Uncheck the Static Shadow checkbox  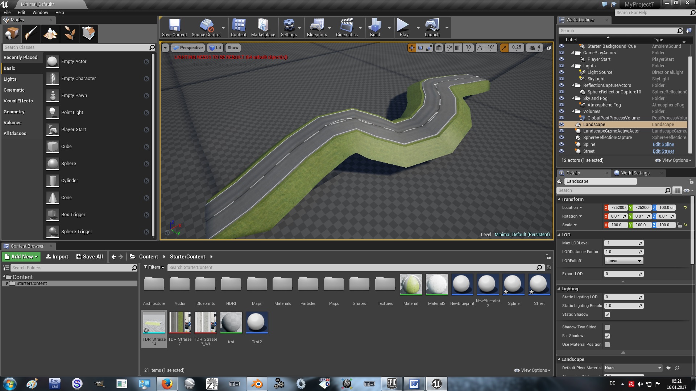[x=607, y=315]
